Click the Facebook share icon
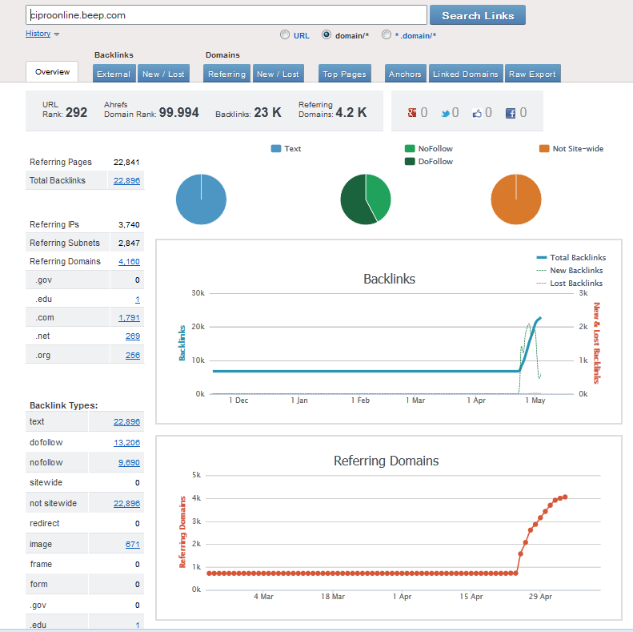The image size is (633, 632). pyautogui.click(x=511, y=113)
